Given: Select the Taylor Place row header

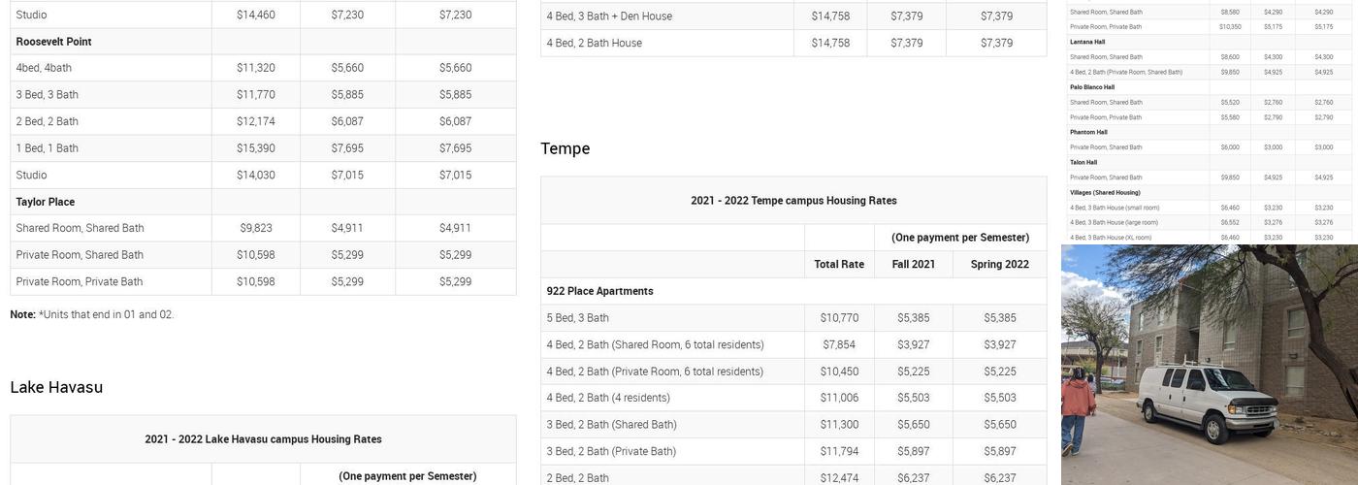Looking at the screenshot, I should coord(46,202).
